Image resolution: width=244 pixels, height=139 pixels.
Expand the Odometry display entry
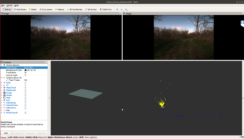(1, 107)
